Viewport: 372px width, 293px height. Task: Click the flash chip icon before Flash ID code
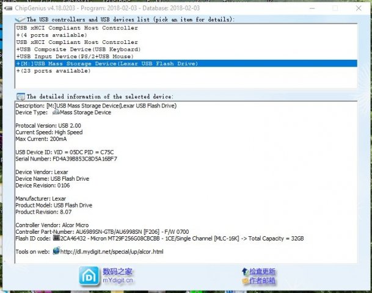pyautogui.click(x=57, y=238)
